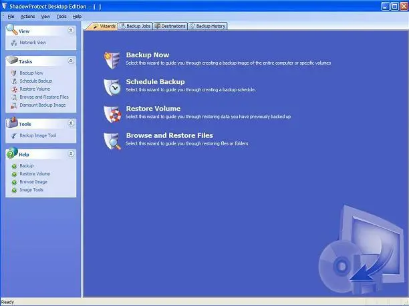Open Backup help topic link
Screen dimensions: 409x306
pos(27,166)
